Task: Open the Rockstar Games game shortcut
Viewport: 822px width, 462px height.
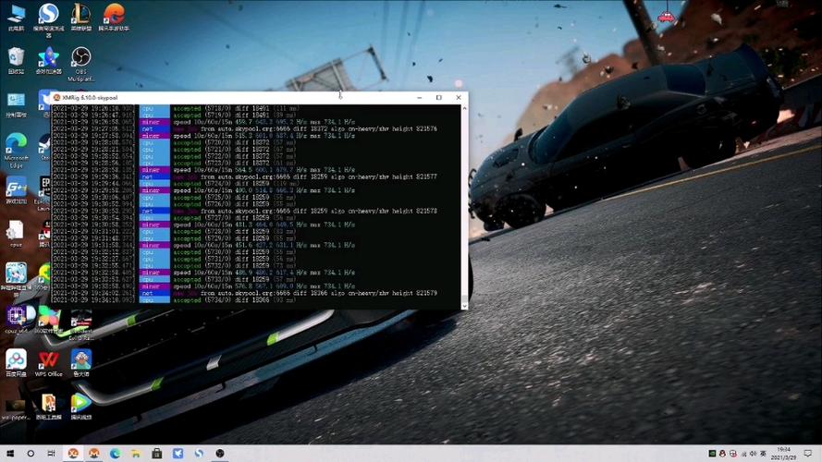Action: coord(81,323)
